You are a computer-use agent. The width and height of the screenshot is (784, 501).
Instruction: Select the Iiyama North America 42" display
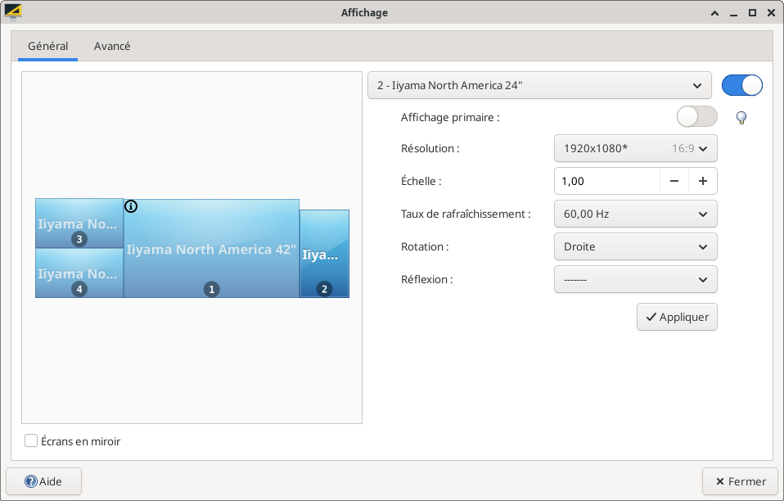pyautogui.click(x=211, y=249)
